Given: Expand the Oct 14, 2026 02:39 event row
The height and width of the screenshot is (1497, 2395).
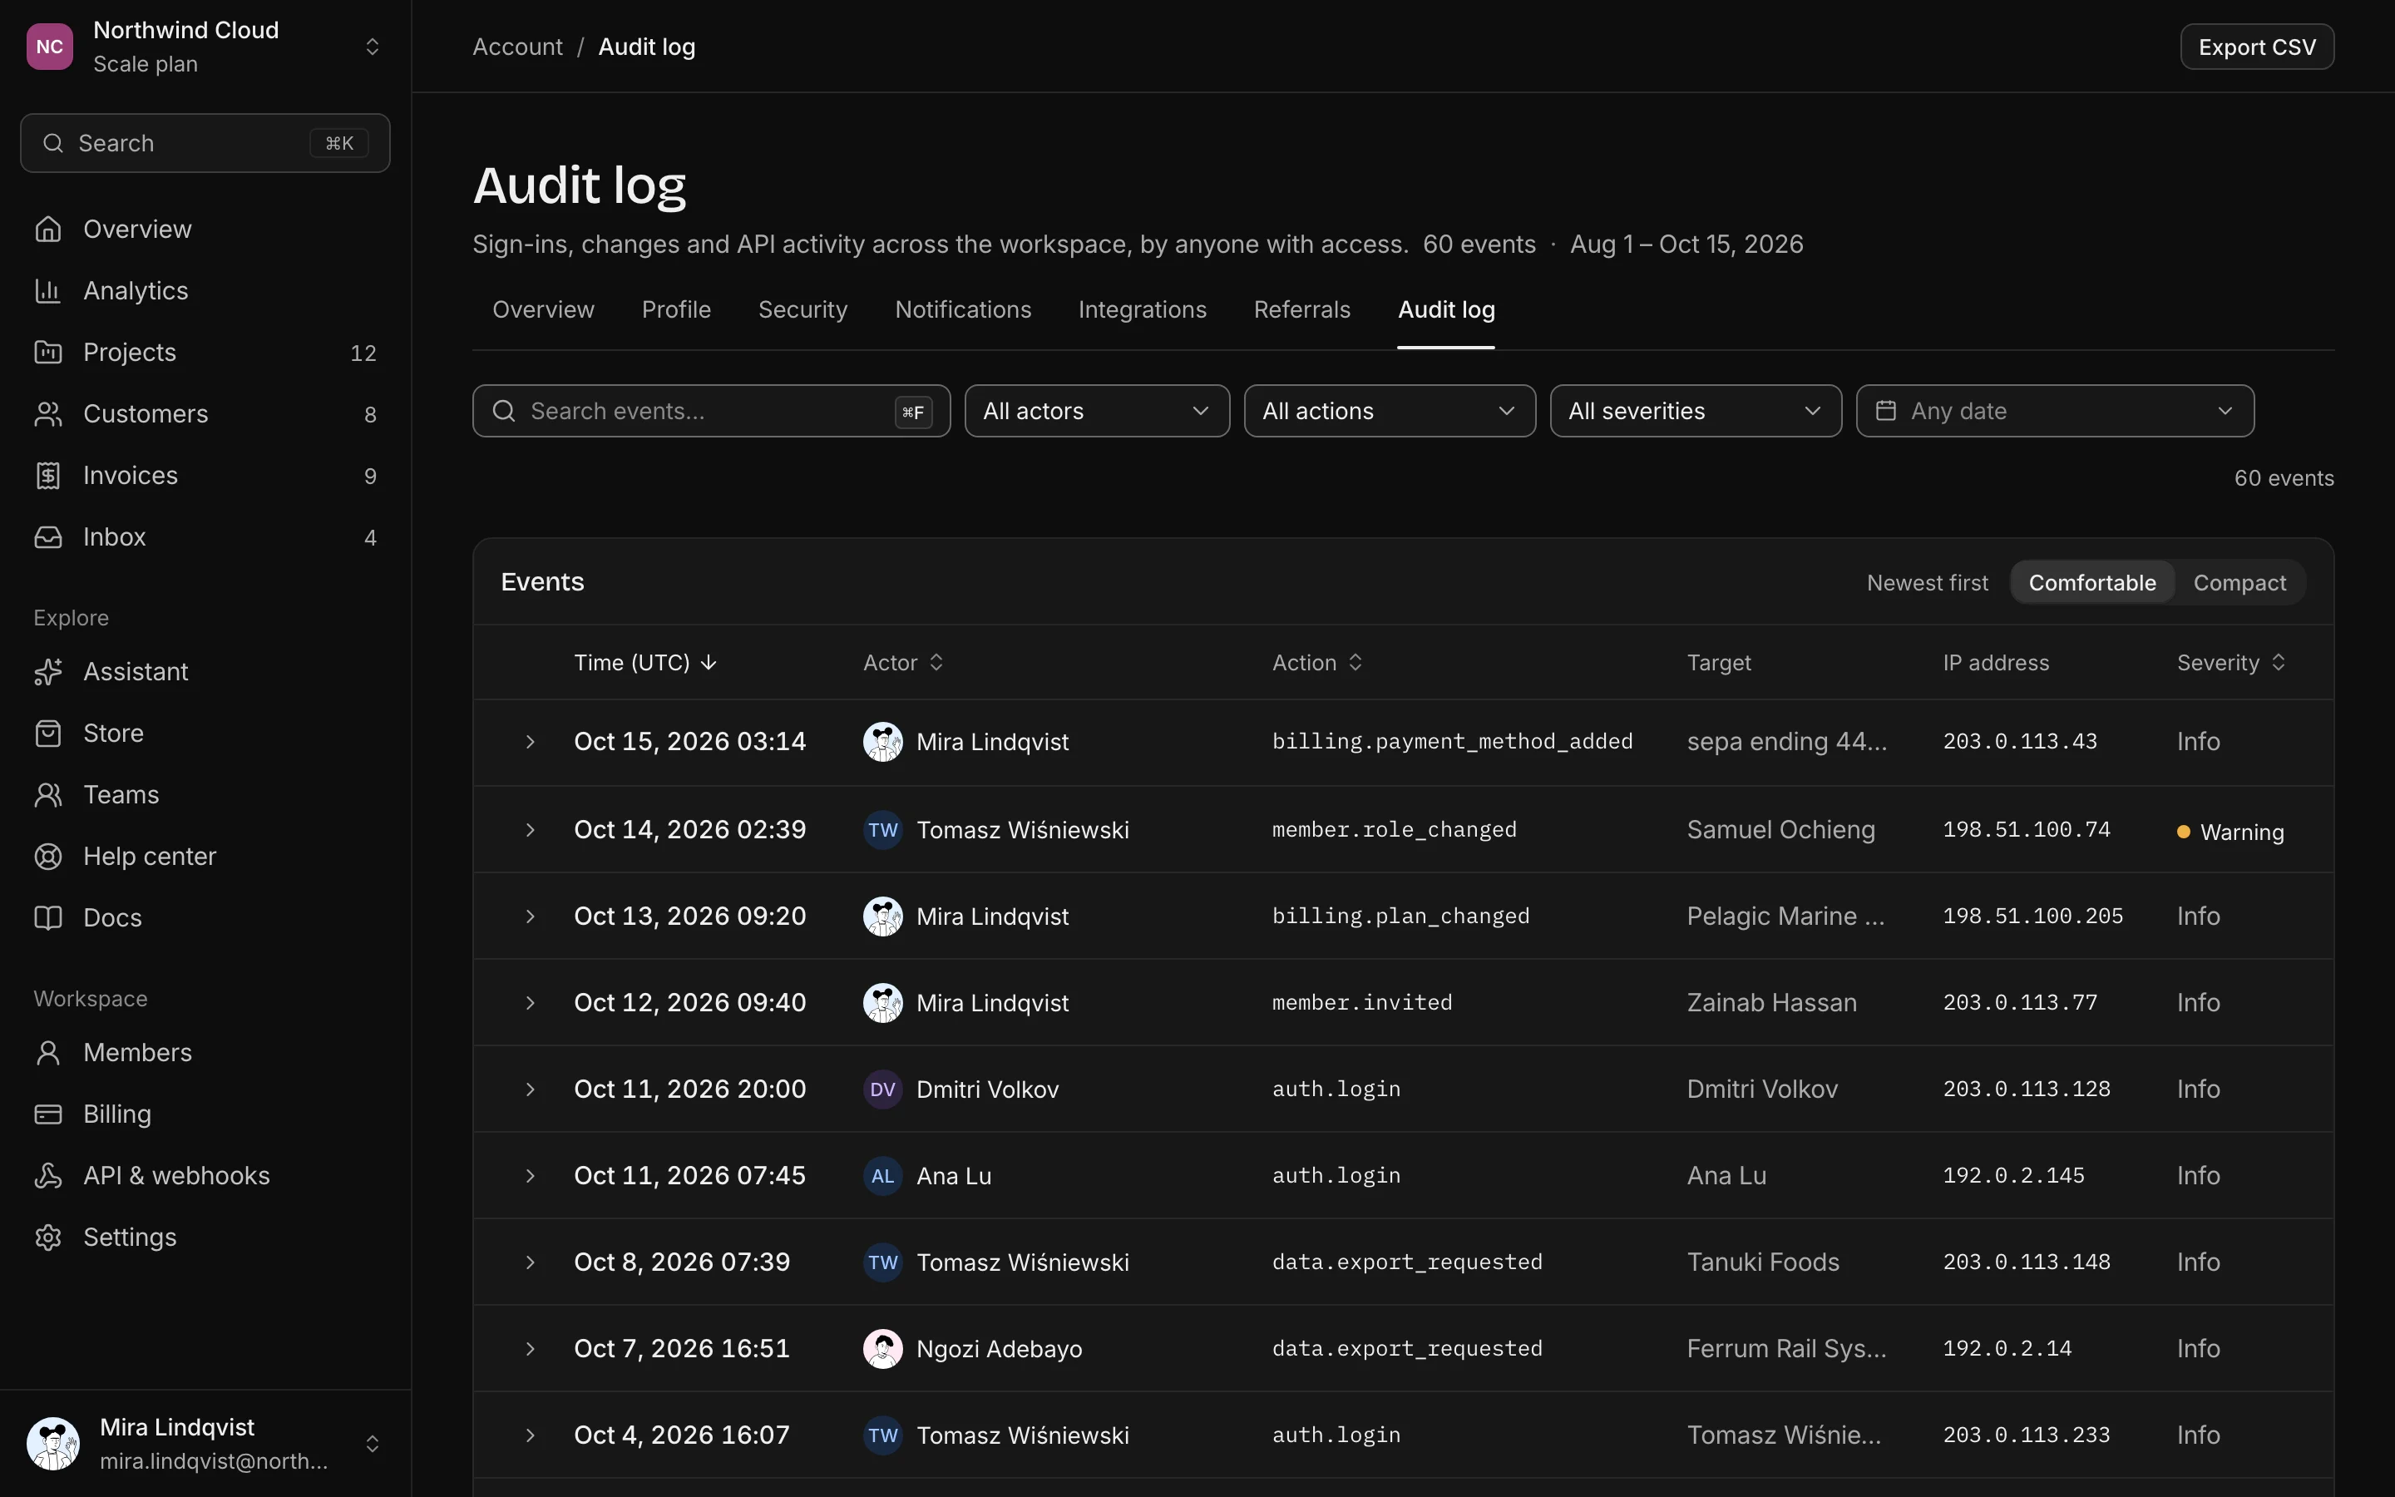Looking at the screenshot, I should tap(530, 830).
